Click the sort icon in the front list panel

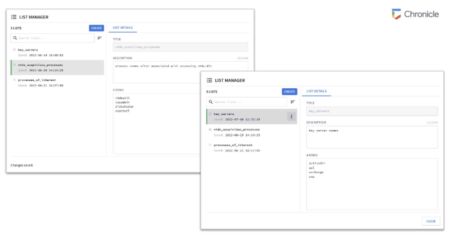coord(293,102)
